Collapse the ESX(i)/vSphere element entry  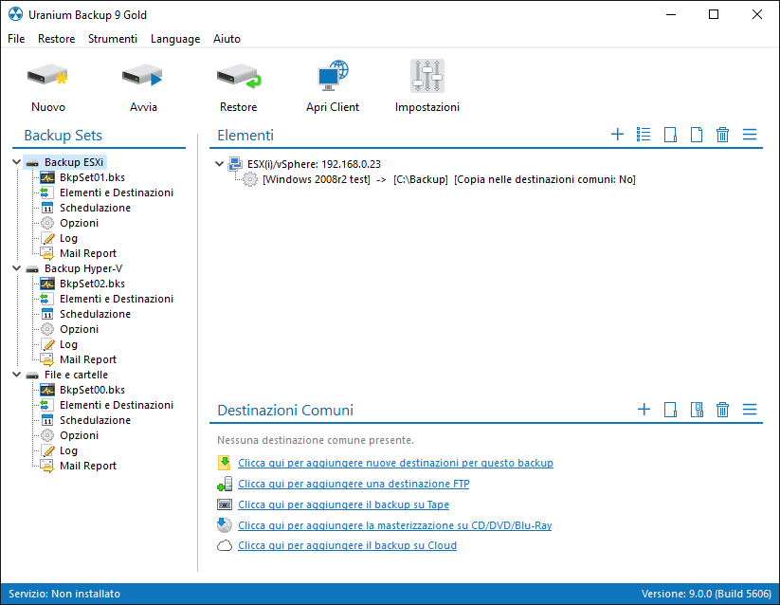tap(220, 164)
